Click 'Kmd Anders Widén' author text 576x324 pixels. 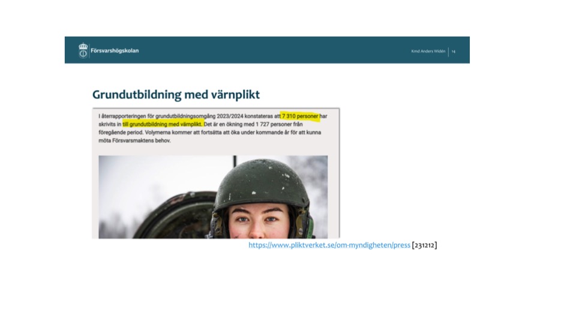click(x=428, y=51)
